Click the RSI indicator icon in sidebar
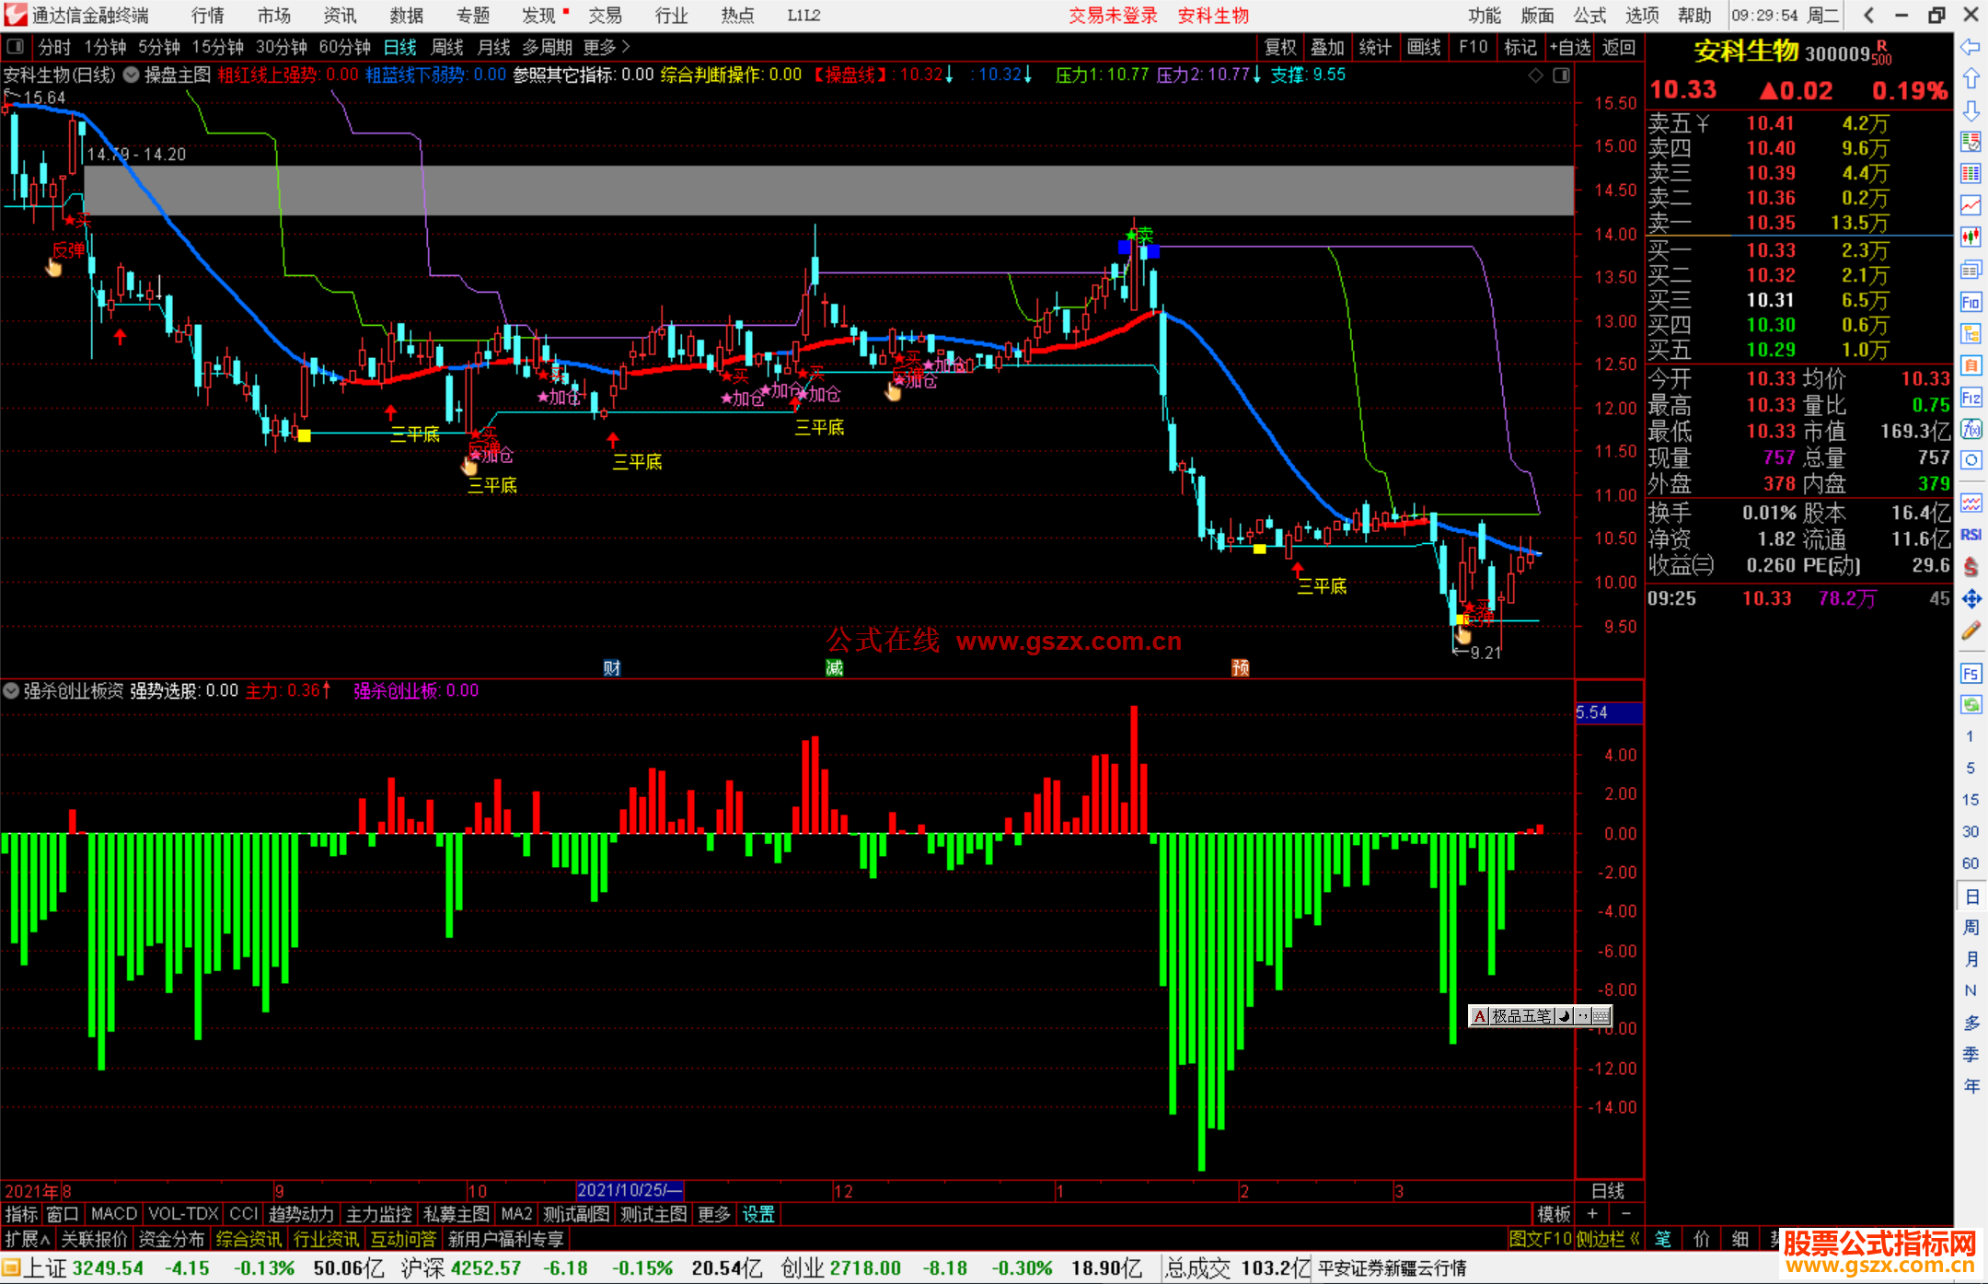This screenshot has width=1988, height=1284. [x=1971, y=535]
